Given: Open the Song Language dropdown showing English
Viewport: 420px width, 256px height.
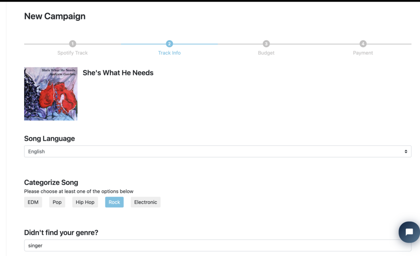Looking at the screenshot, I should pyautogui.click(x=218, y=151).
